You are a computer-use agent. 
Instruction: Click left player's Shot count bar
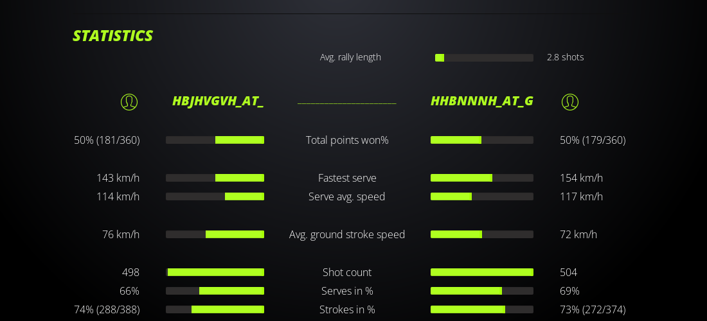215,272
